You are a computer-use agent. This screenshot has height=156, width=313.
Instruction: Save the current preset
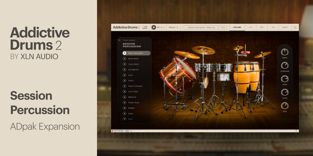tap(223, 27)
